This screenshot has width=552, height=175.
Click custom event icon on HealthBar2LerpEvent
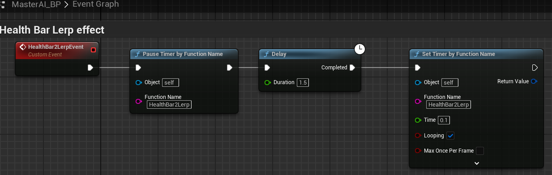[x=22, y=47]
